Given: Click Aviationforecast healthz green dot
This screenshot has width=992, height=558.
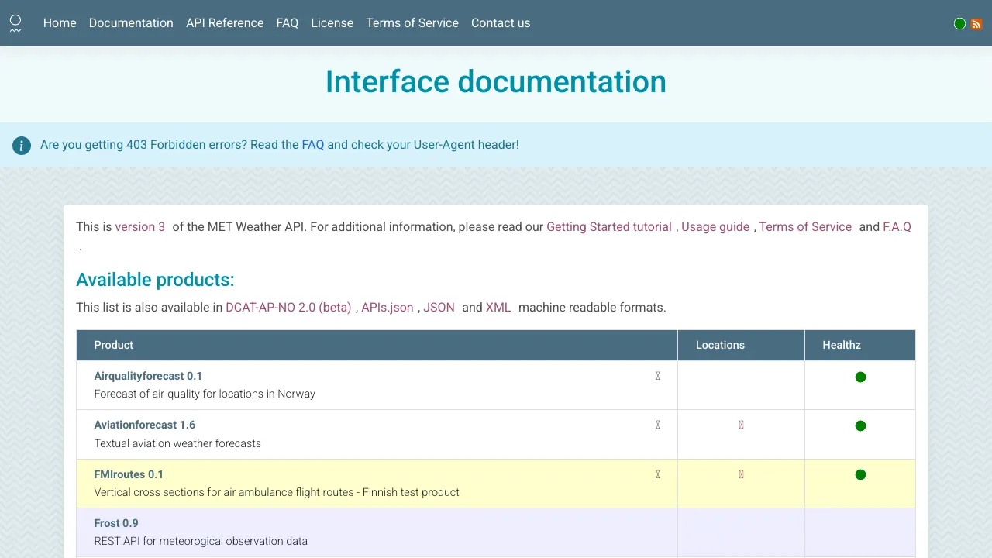Looking at the screenshot, I should click(860, 425).
